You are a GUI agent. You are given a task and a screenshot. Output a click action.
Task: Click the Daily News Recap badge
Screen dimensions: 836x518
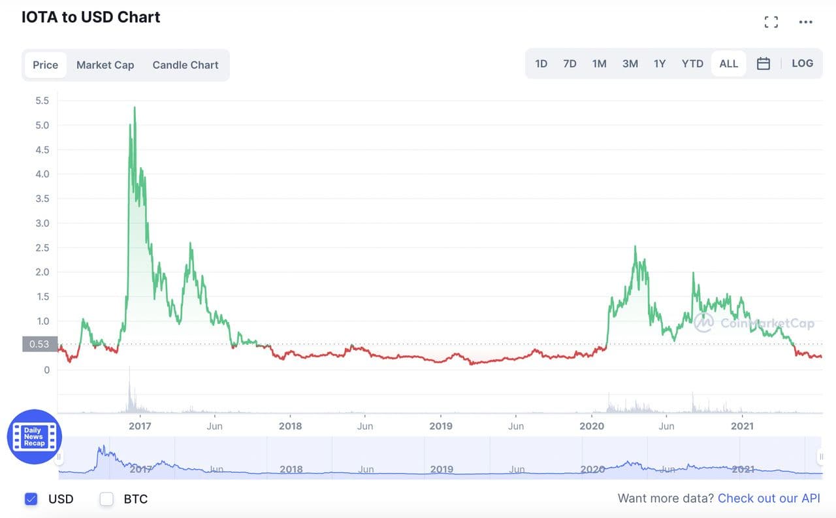(34, 437)
